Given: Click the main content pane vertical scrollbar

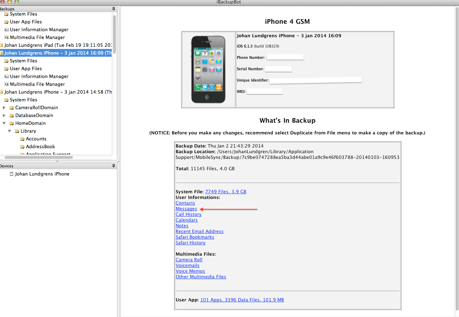Looking at the screenshot, I should pyautogui.click(x=457, y=158).
